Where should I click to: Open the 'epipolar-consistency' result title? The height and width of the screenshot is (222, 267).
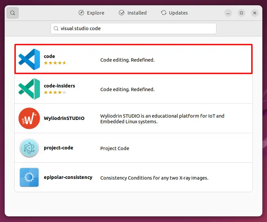tap(68, 177)
